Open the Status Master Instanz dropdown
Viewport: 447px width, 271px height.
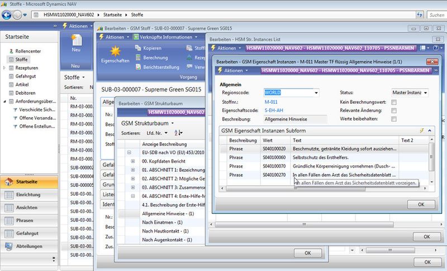point(425,93)
